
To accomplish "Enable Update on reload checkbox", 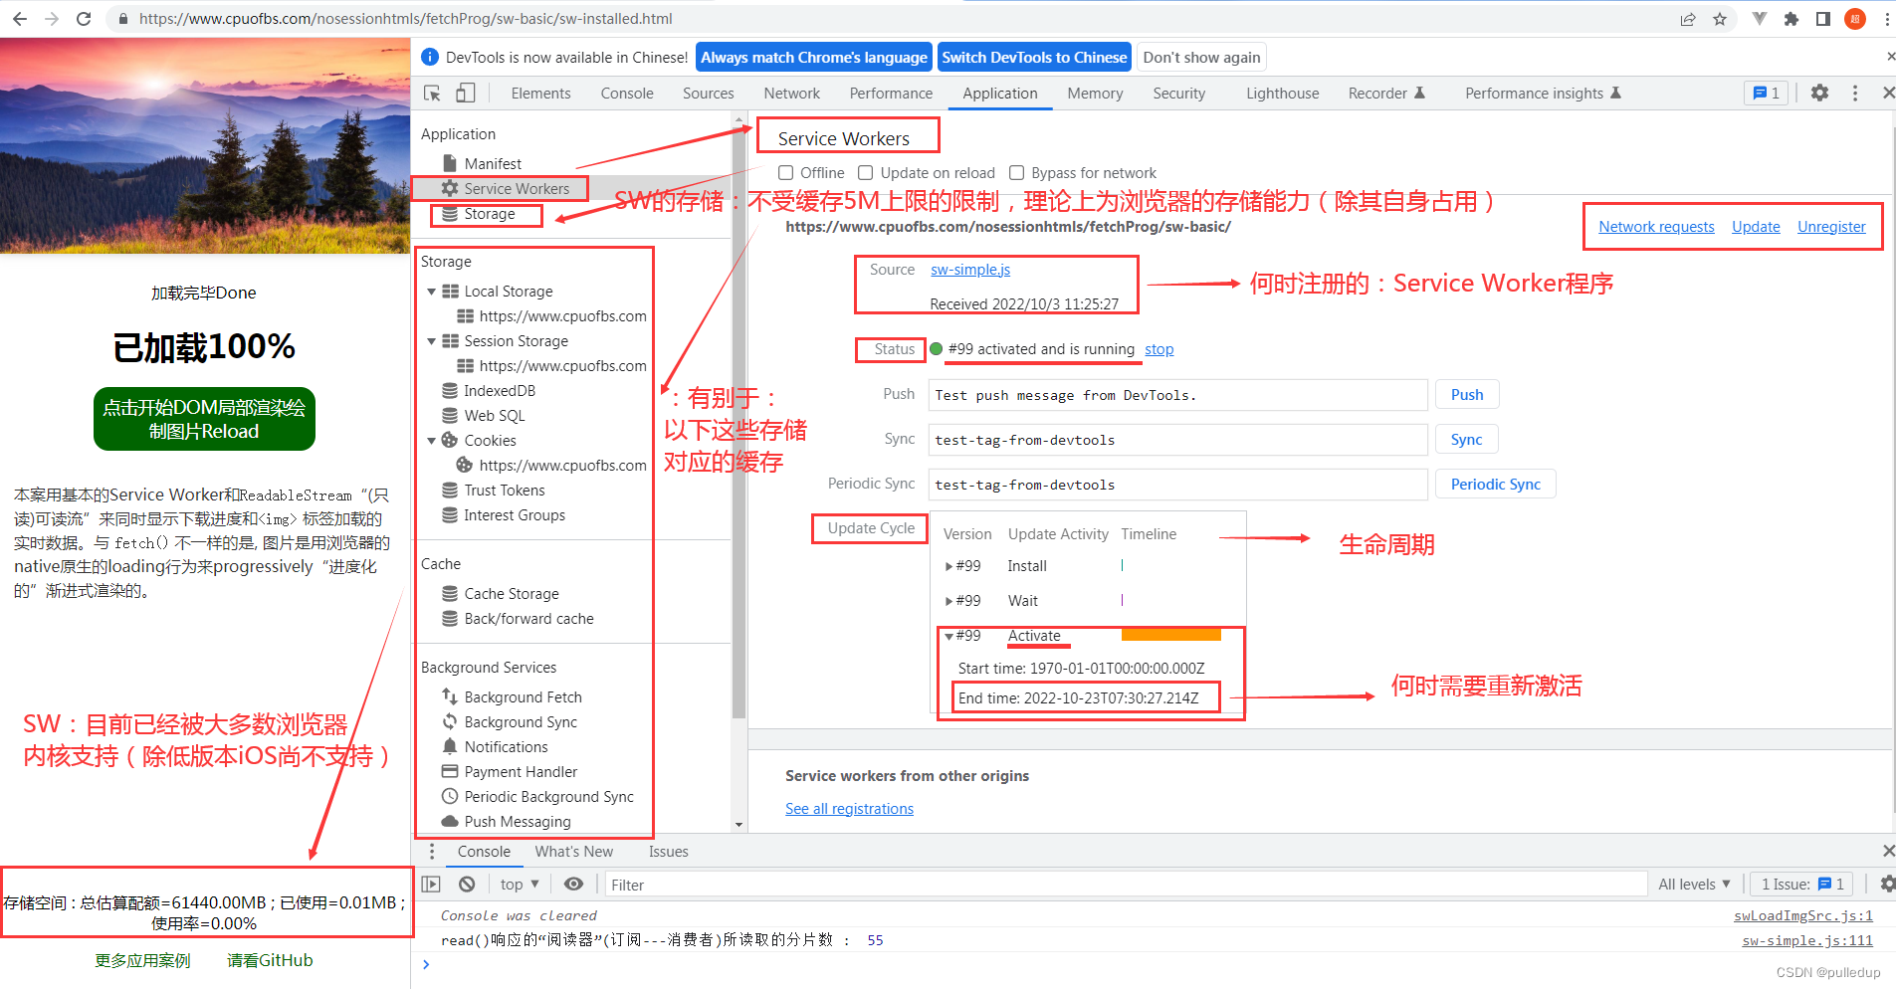I will point(866,172).
